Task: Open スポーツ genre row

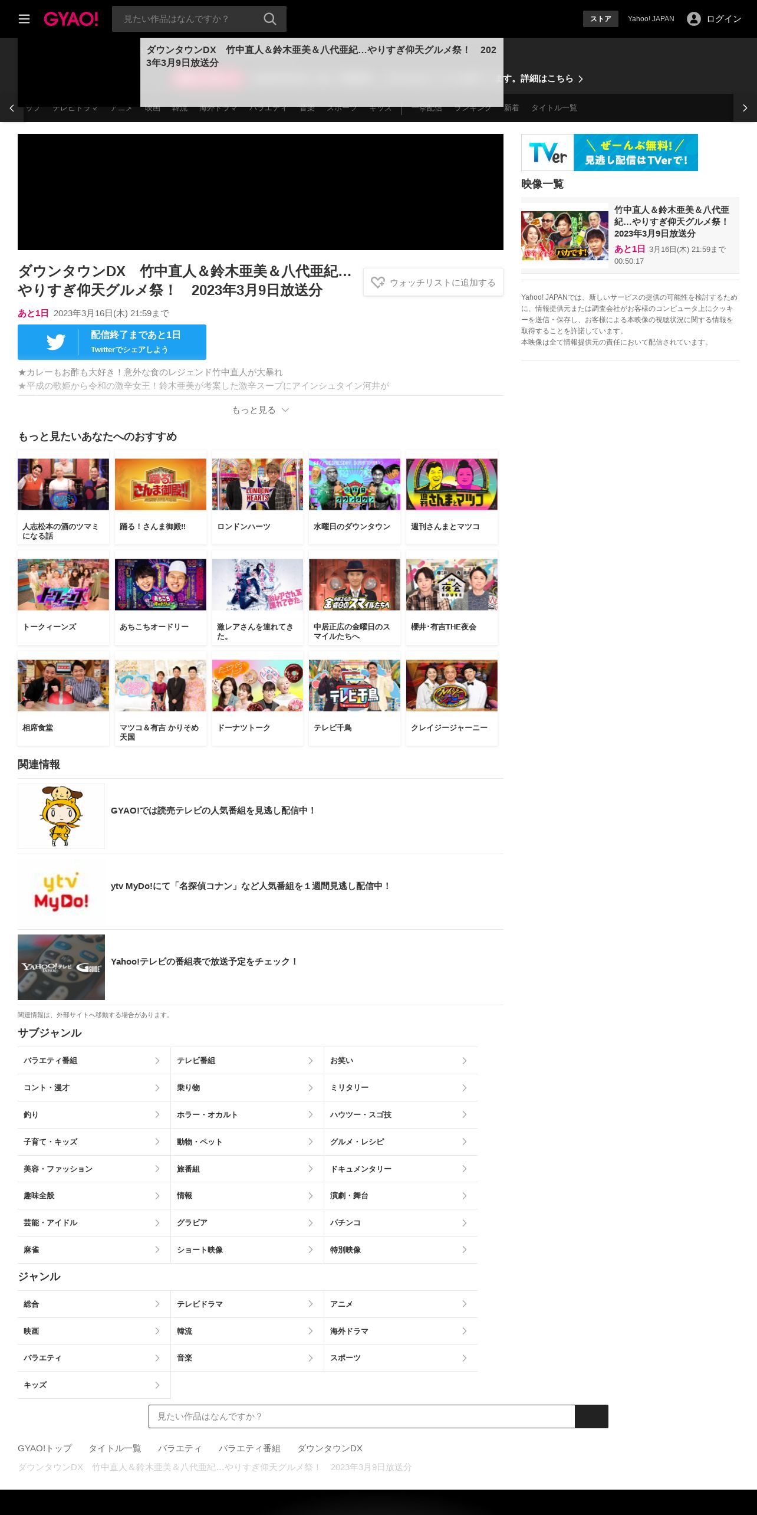Action: pos(401,1357)
